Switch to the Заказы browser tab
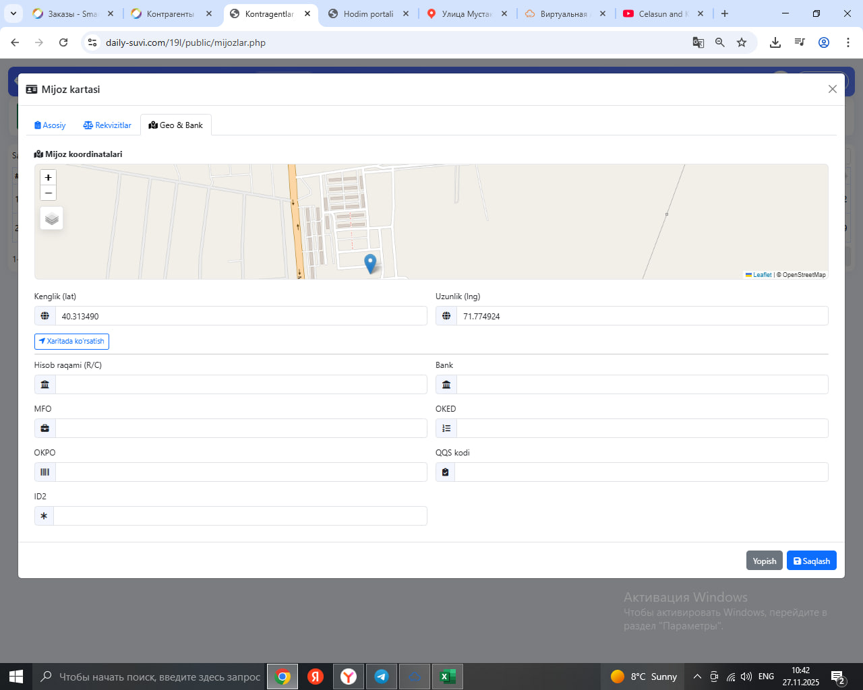 click(73, 13)
